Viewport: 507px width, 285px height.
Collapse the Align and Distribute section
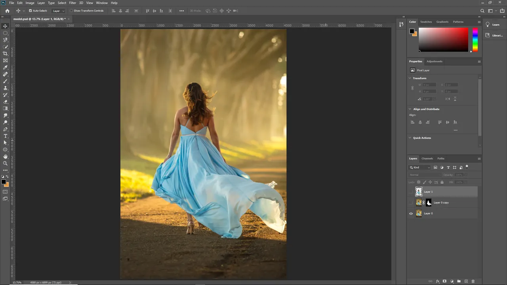[410, 109]
